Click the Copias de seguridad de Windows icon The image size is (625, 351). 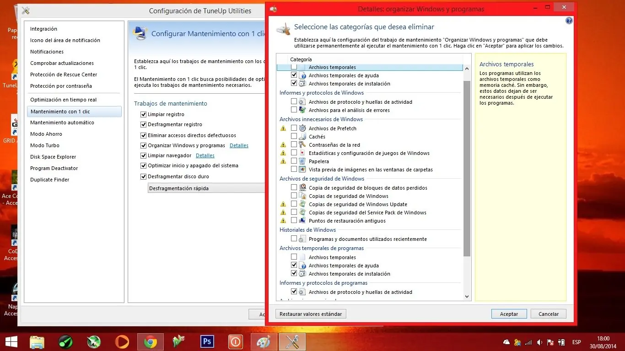coord(302,196)
